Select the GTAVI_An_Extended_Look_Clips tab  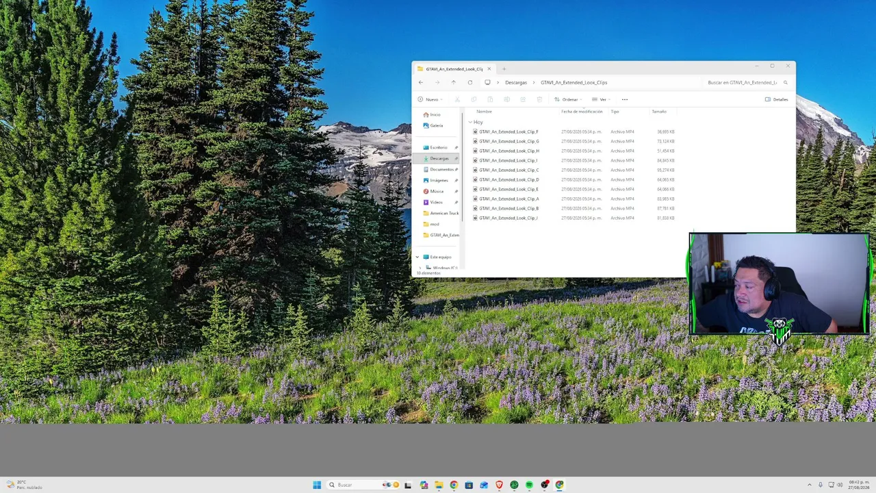point(454,68)
